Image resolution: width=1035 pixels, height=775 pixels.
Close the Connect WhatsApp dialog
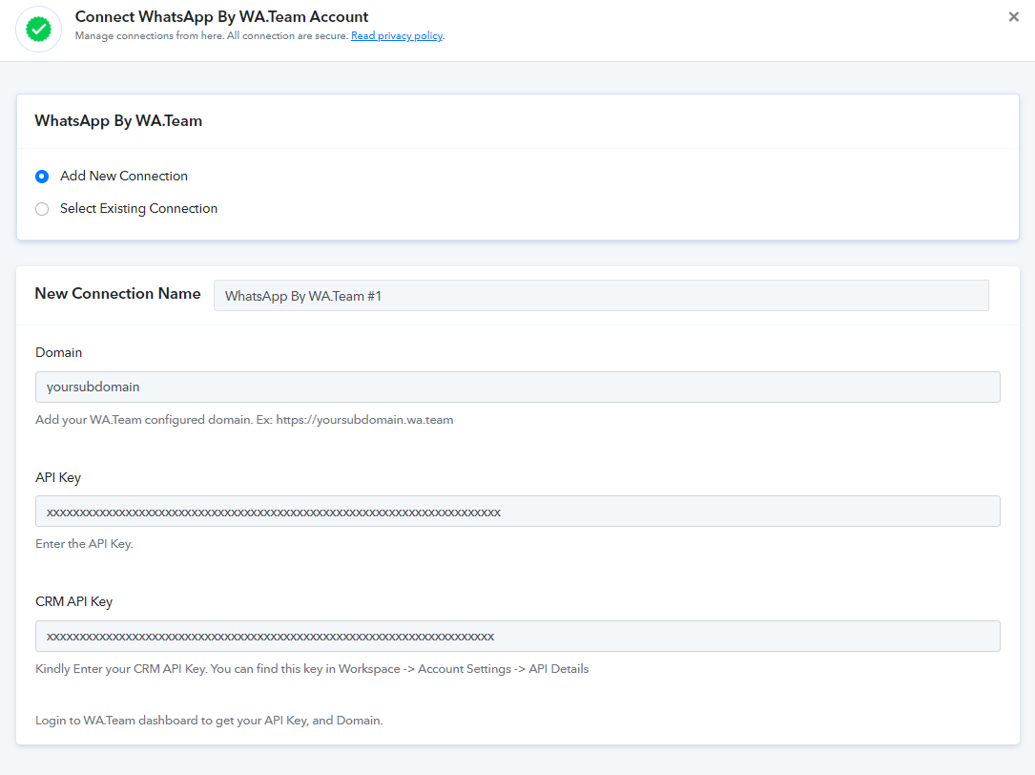(1013, 17)
